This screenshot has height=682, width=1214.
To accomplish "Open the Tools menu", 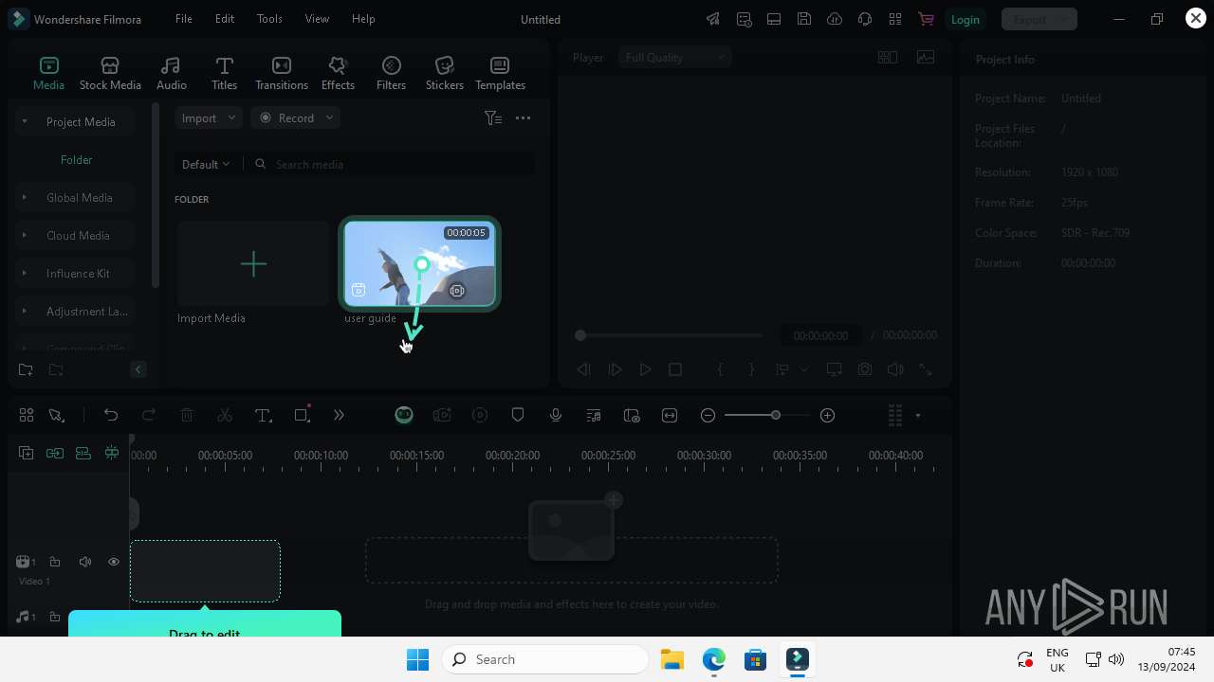I will [269, 19].
